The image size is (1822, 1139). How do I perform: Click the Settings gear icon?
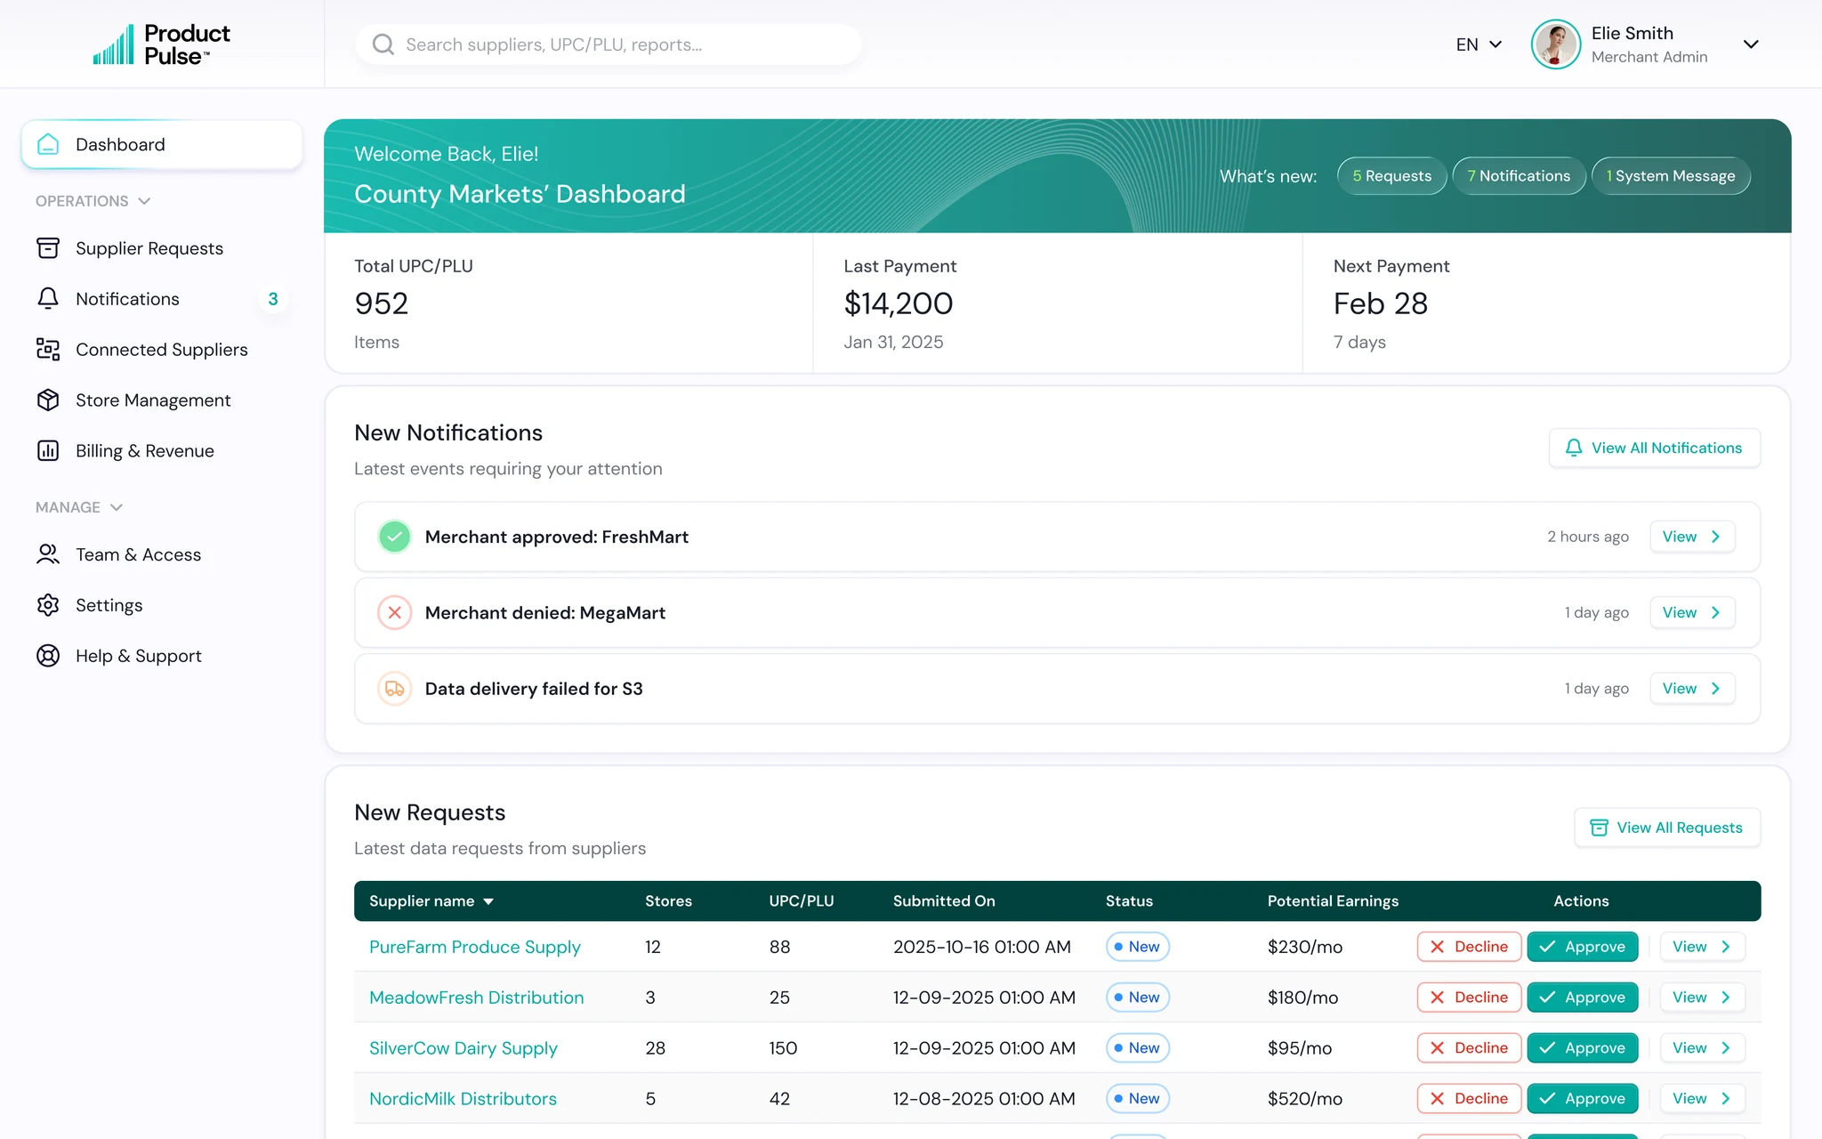pyautogui.click(x=48, y=605)
